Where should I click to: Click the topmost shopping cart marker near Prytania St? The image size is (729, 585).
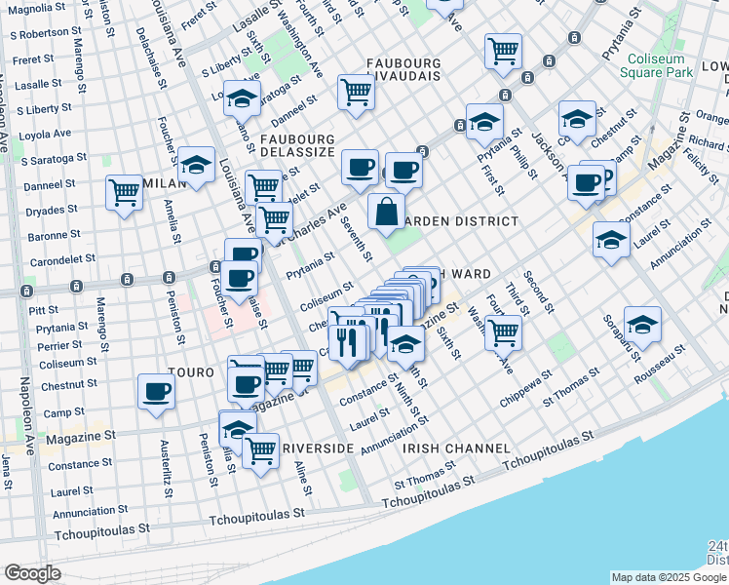[x=503, y=51]
